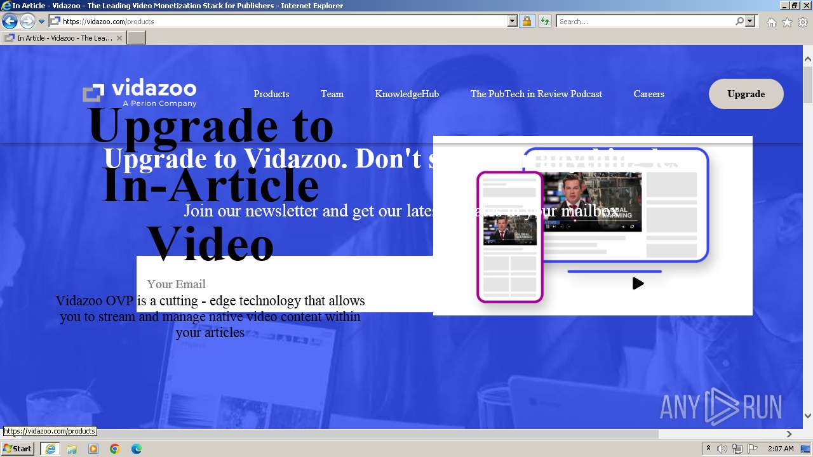Click the browser Forward arrow button
This screenshot has height=457, width=813.
pyautogui.click(x=27, y=22)
